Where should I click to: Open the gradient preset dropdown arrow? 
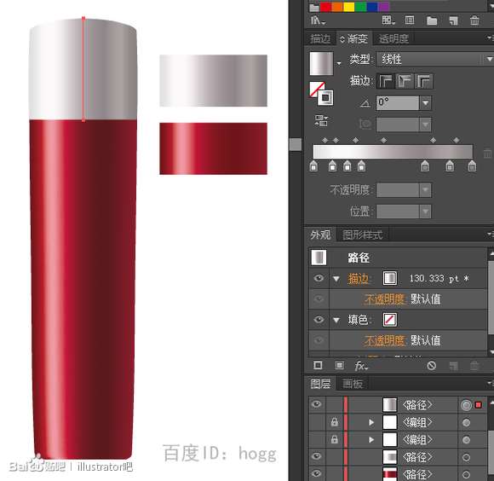pyautogui.click(x=339, y=64)
